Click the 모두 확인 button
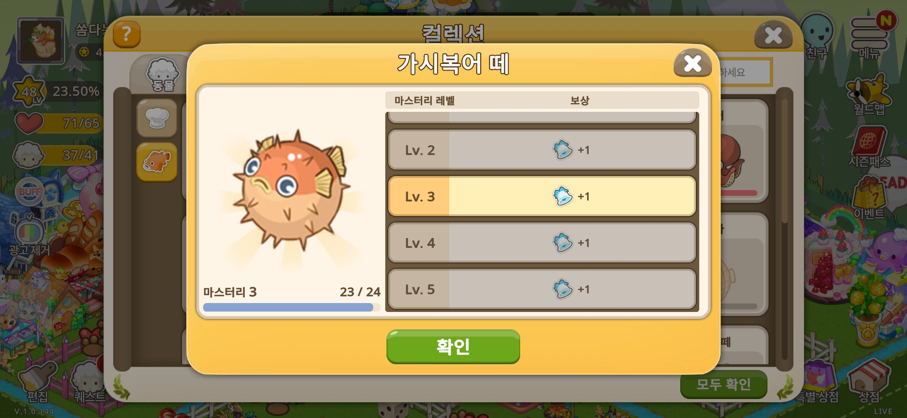This screenshot has height=418, width=907. pos(724,384)
